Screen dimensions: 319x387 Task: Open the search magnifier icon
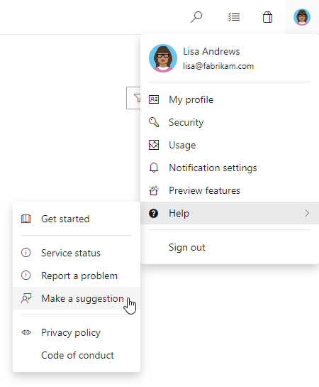point(196,17)
